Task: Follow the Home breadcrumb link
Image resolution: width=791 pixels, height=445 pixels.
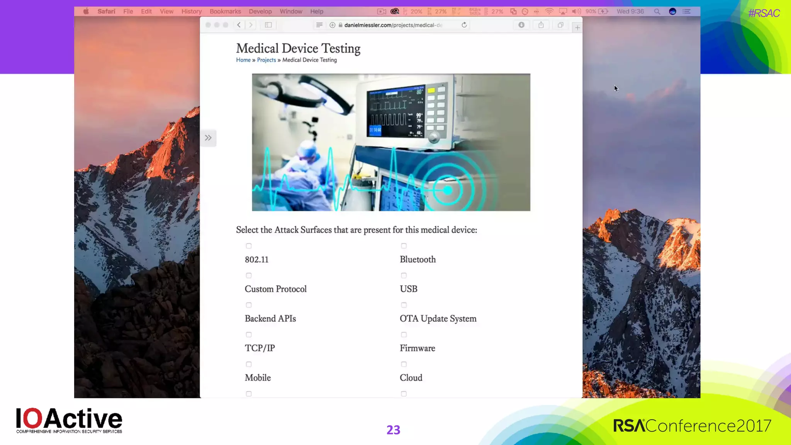Action: pos(243,60)
